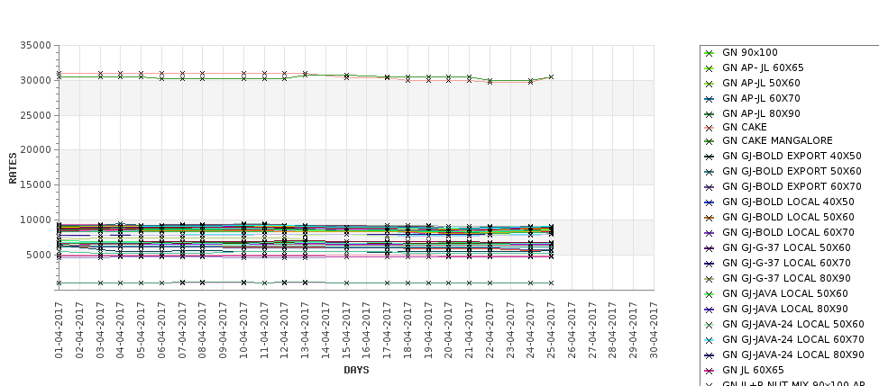Image resolution: width=879 pixels, height=386 pixels.
Task: Click the 30-04-2017 date axis label
Action: click(x=655, y=330)
